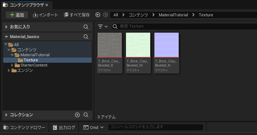This screenshot has width=257, height=135.
Task: Select the MaterialTutorial folder in tree
Action: 35,55
